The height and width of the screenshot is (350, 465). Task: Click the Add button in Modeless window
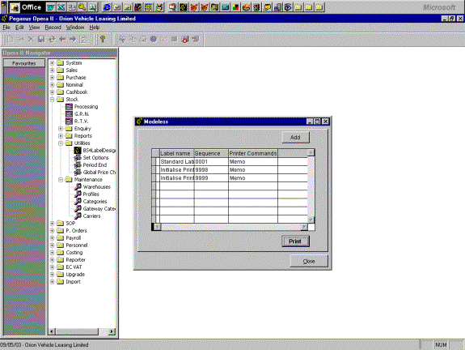coord(295,138)
